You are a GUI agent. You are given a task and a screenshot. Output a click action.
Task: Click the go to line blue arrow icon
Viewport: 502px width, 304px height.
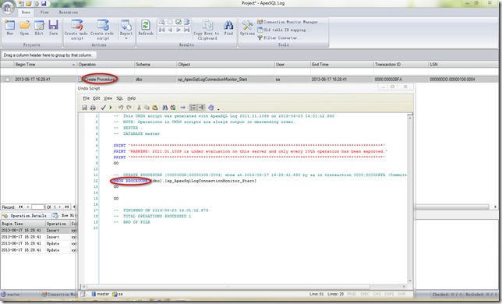pos(183,108)
